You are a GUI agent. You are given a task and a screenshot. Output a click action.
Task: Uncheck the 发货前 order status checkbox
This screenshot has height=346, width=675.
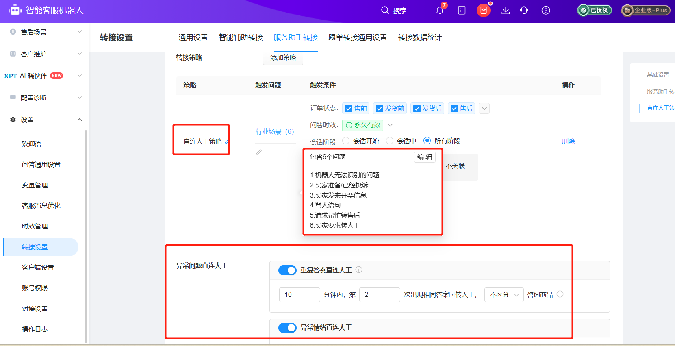380,109
